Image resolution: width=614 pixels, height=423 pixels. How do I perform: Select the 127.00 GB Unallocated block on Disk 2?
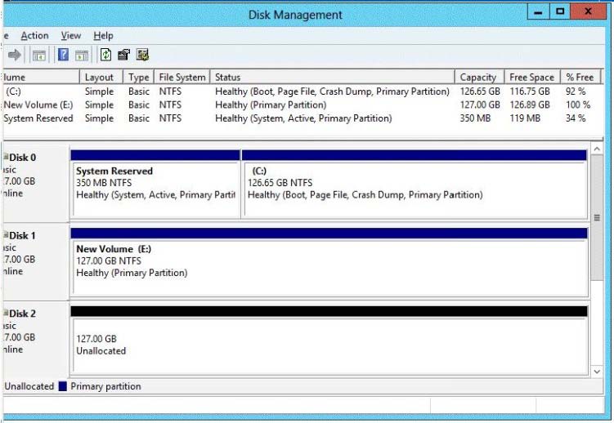click(x=329, y=341)
